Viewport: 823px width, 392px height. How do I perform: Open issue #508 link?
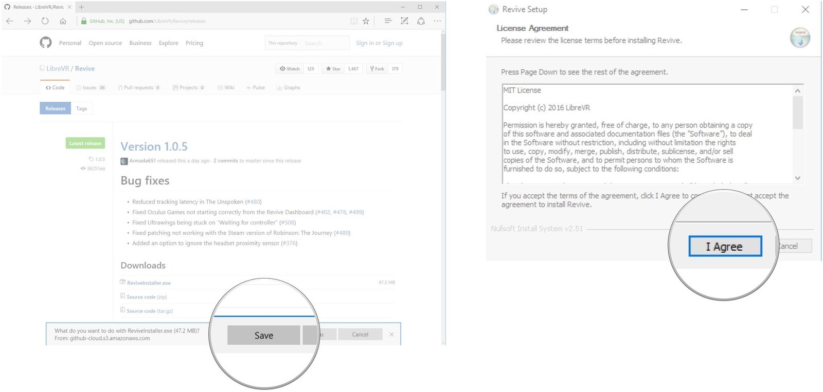click(288, 222)
